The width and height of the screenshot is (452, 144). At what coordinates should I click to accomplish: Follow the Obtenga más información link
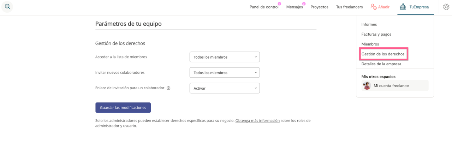point(257,121)
